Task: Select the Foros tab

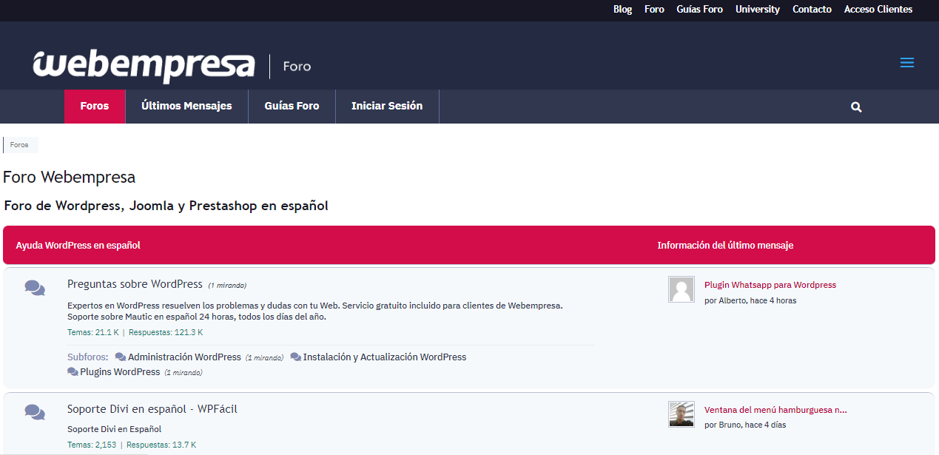Action: 95,107
